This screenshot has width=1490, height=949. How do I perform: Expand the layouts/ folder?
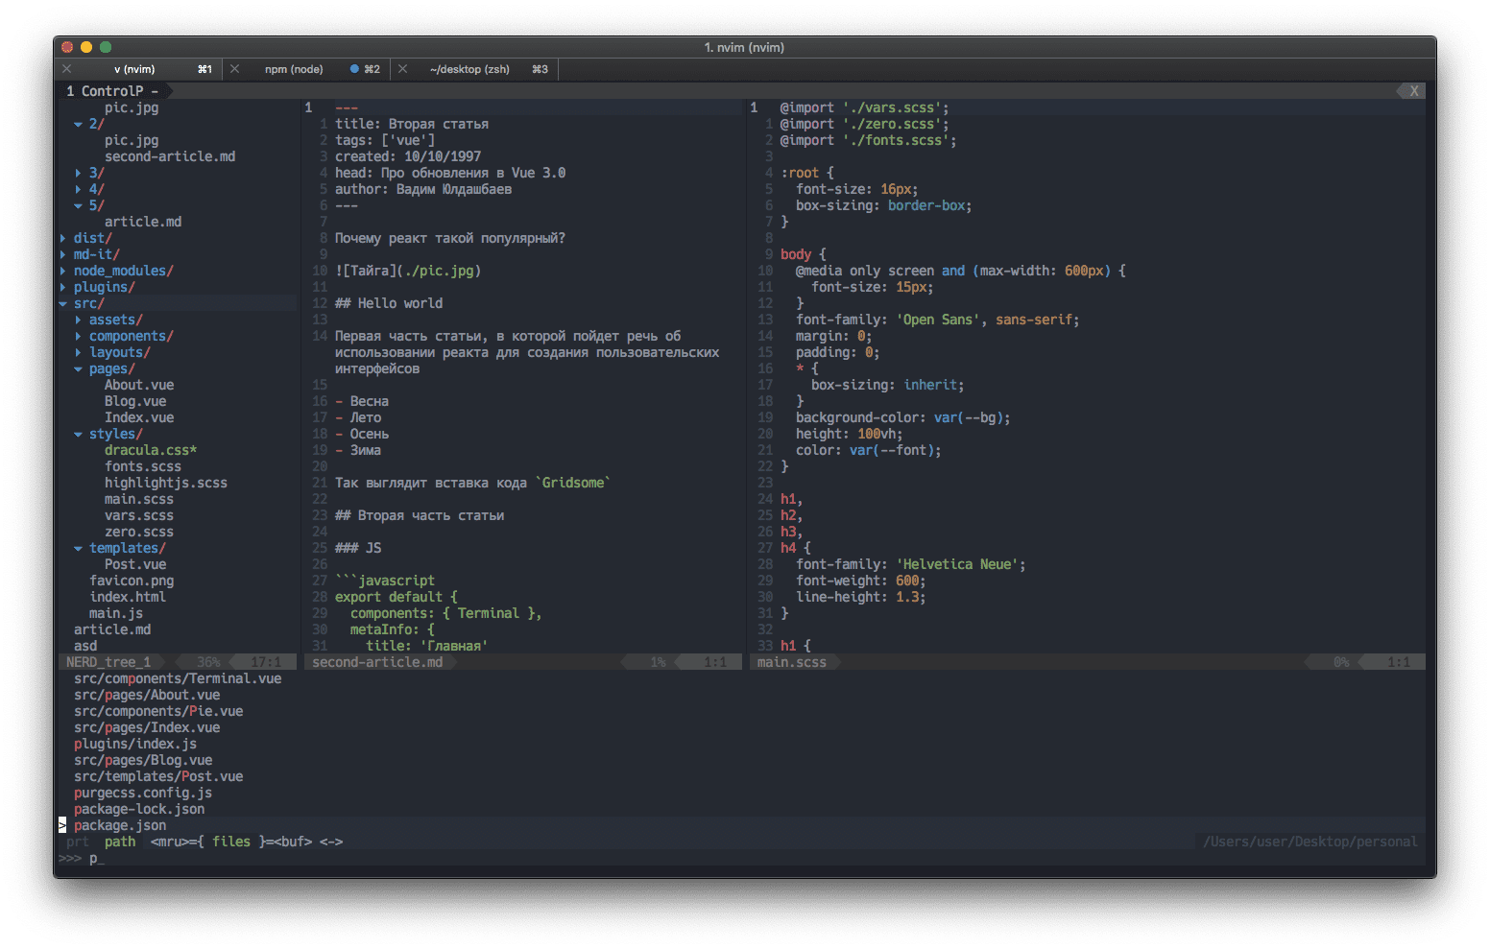tap(78, 352)
